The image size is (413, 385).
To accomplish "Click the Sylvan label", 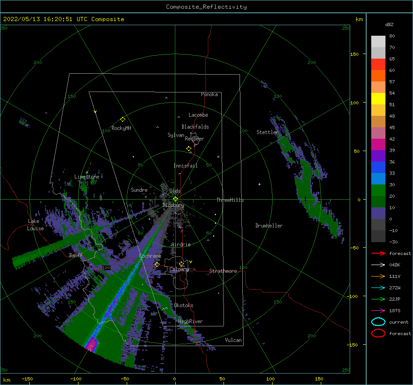I will pos(176,135).
